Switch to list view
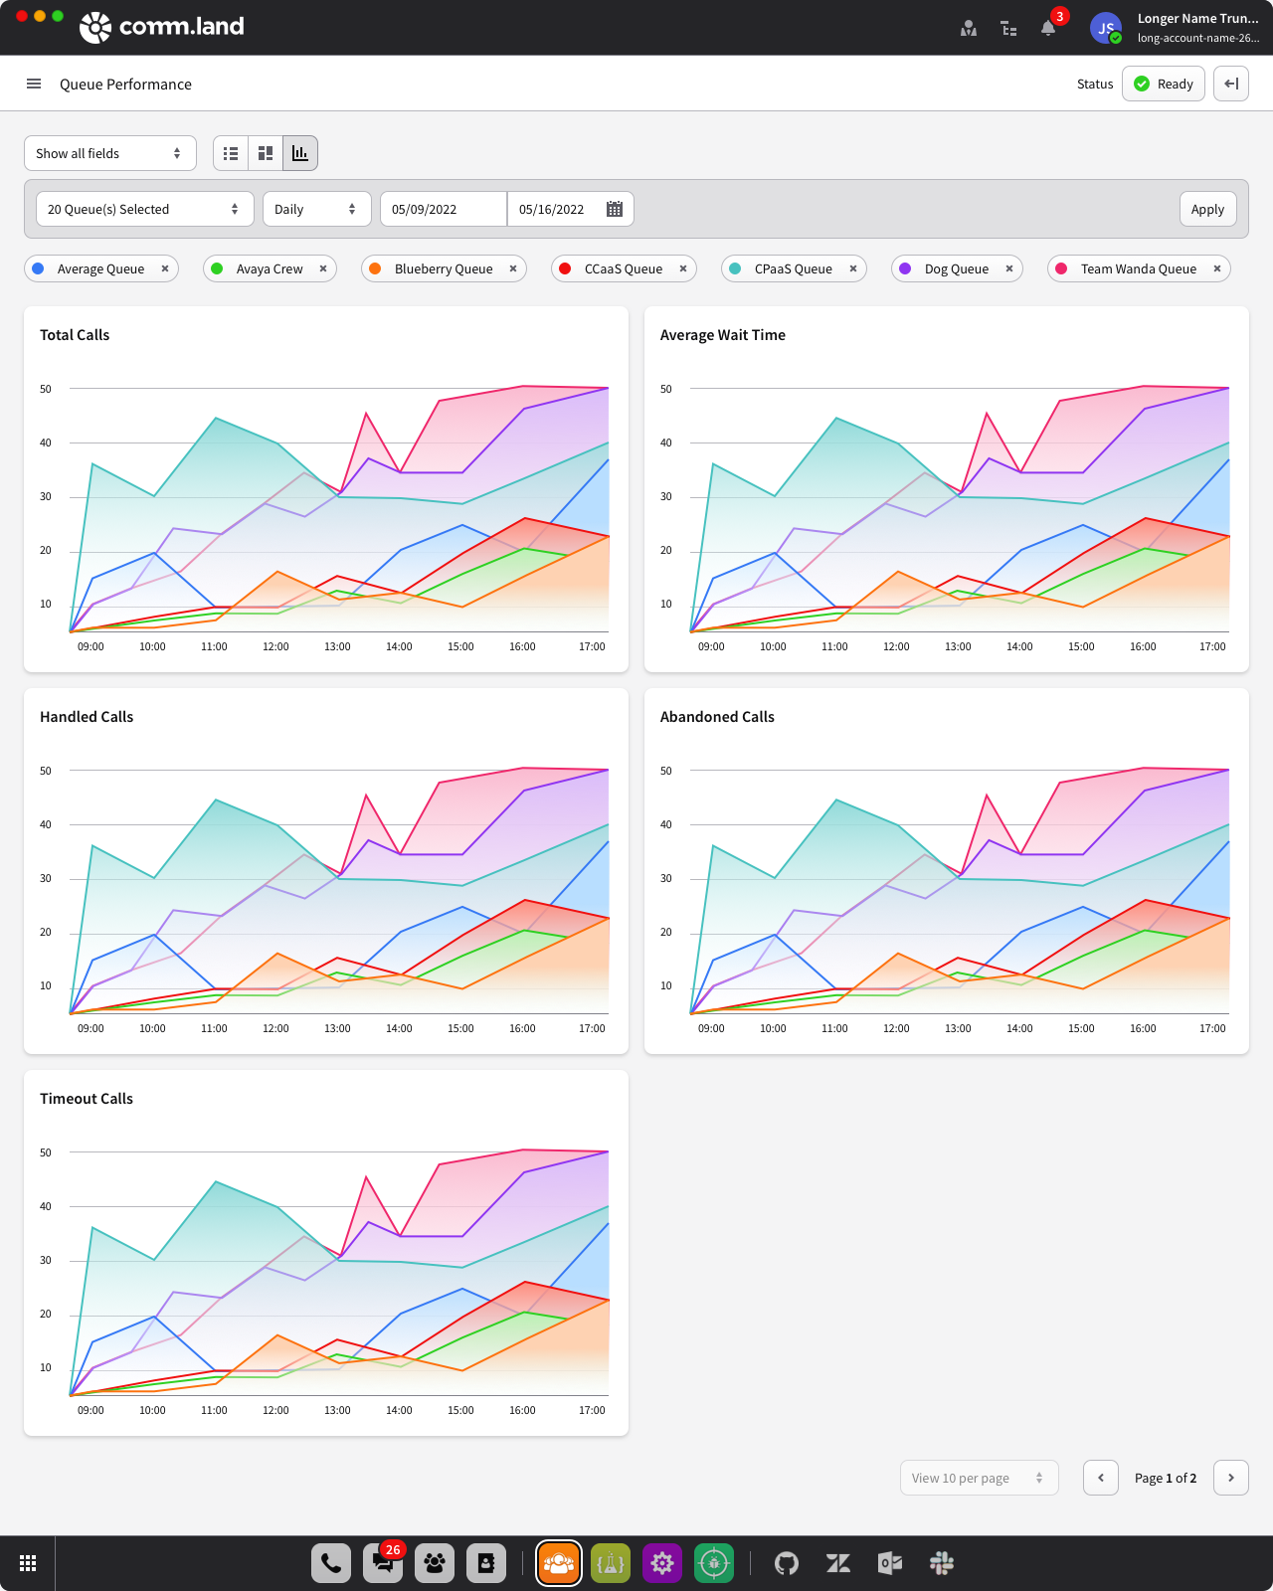The height and width of the screenshot is (1591, 1273). [x=231, y=153]
